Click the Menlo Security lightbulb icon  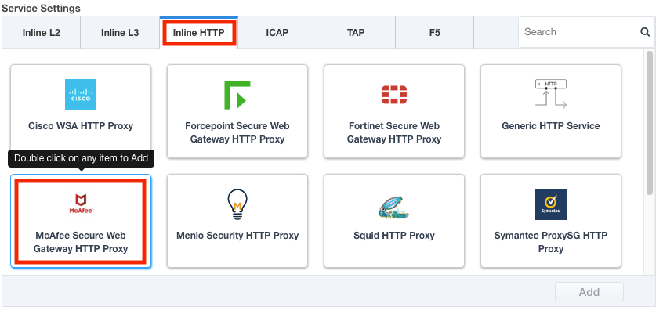237,204
